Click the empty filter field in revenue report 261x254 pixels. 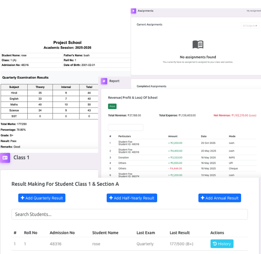pyautogui.click(x=126, y=128)
